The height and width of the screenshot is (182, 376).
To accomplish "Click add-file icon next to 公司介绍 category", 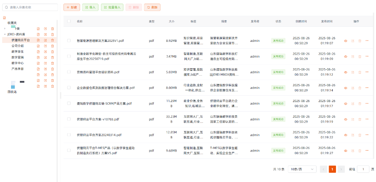I will point(38,46).
